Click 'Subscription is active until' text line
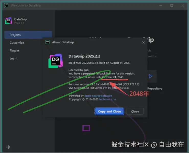This screenshot has height=153, width=189. [x=96, y=77]
